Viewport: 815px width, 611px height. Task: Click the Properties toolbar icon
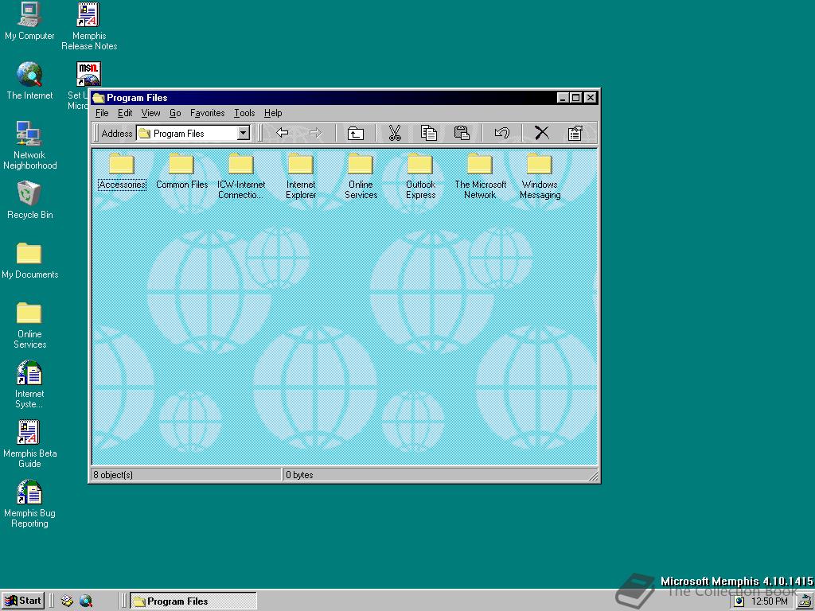coord(575,134)
